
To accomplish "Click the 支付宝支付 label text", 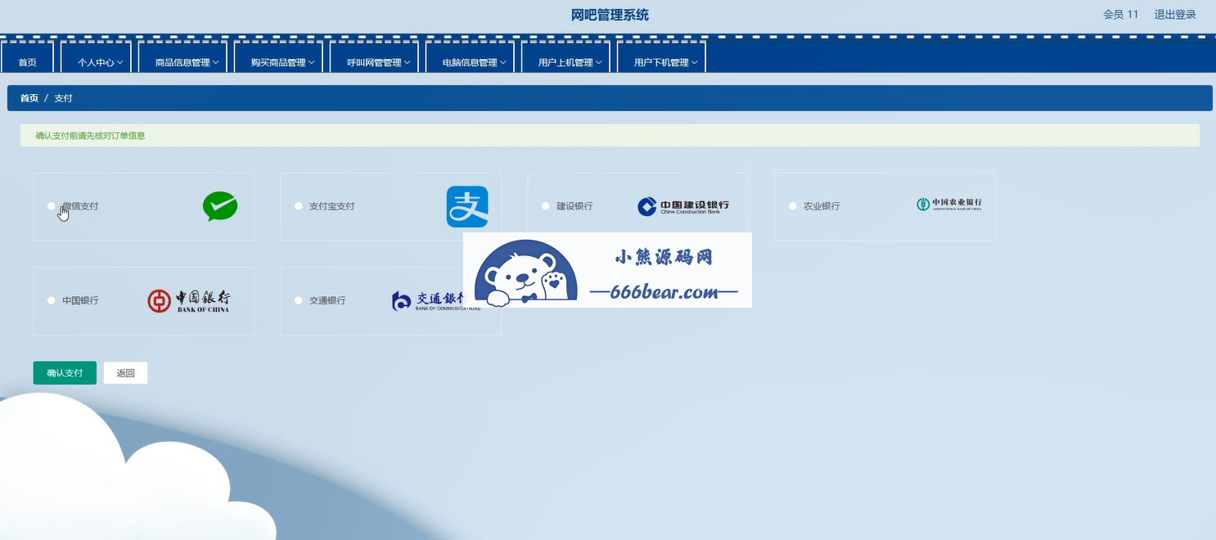I will [332, 206].
